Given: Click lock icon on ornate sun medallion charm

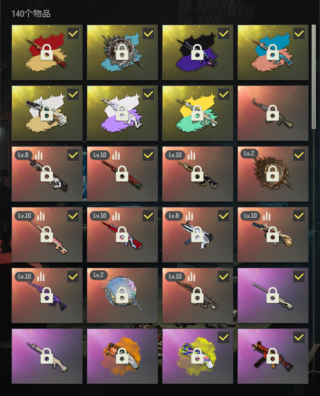Looking at the screenshot, I should pos(272,174).
